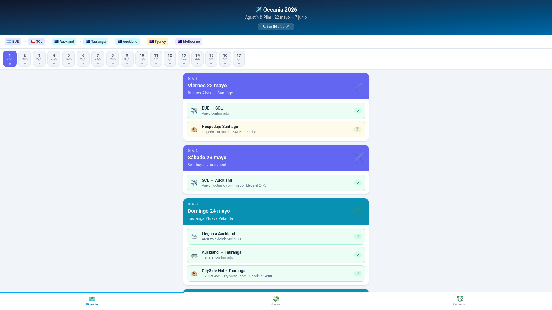Click the Conversor currency exchange icon
Screen dimensions: 552x310
(x=460, y=299)
